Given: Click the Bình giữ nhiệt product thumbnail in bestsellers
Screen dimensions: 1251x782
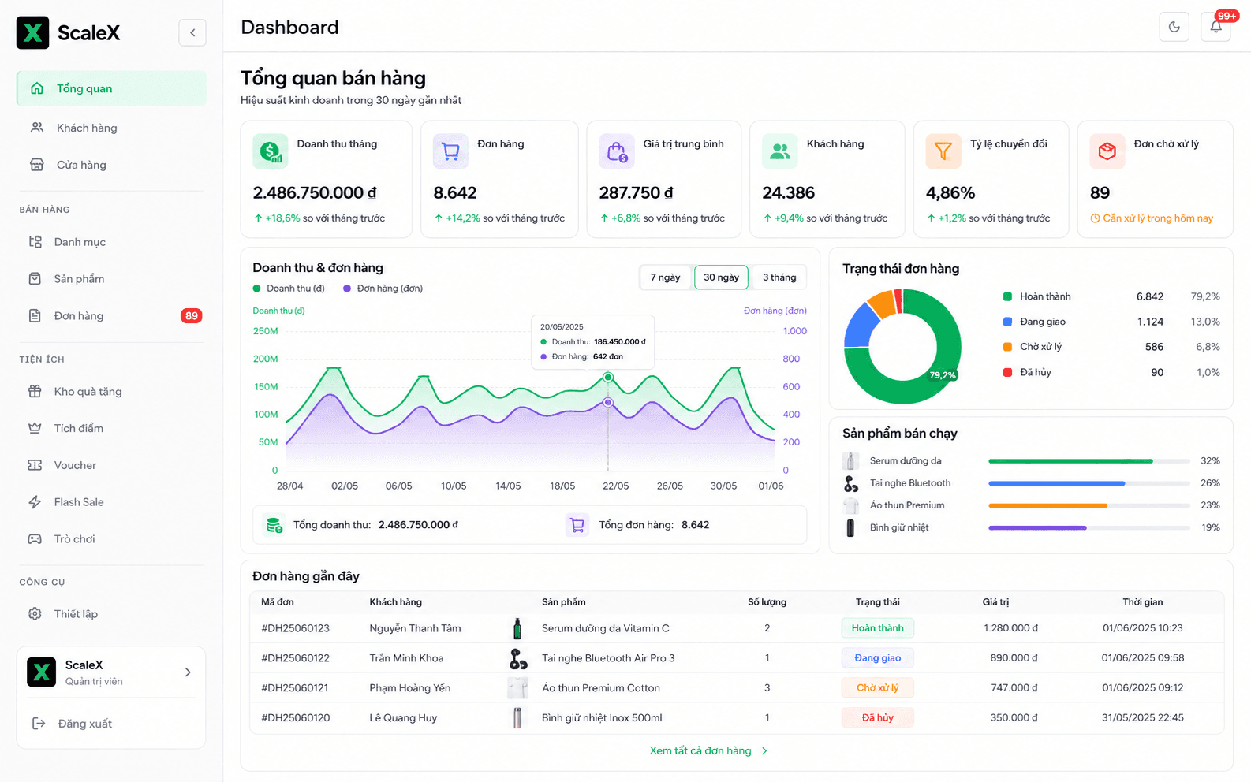Looking at the screenshot, I should click(850, 527).
